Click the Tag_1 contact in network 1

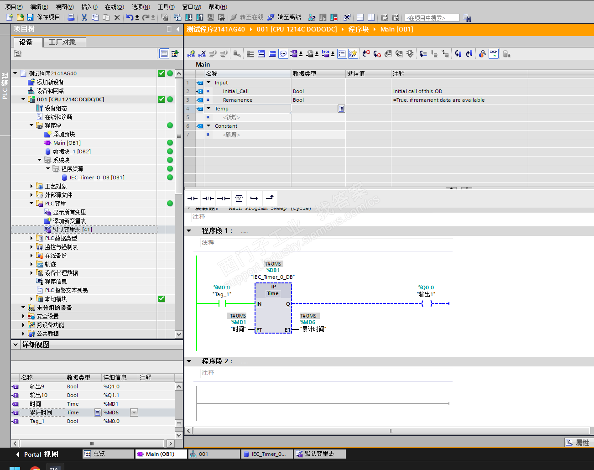pyautogui.click(x=222, y=303)
